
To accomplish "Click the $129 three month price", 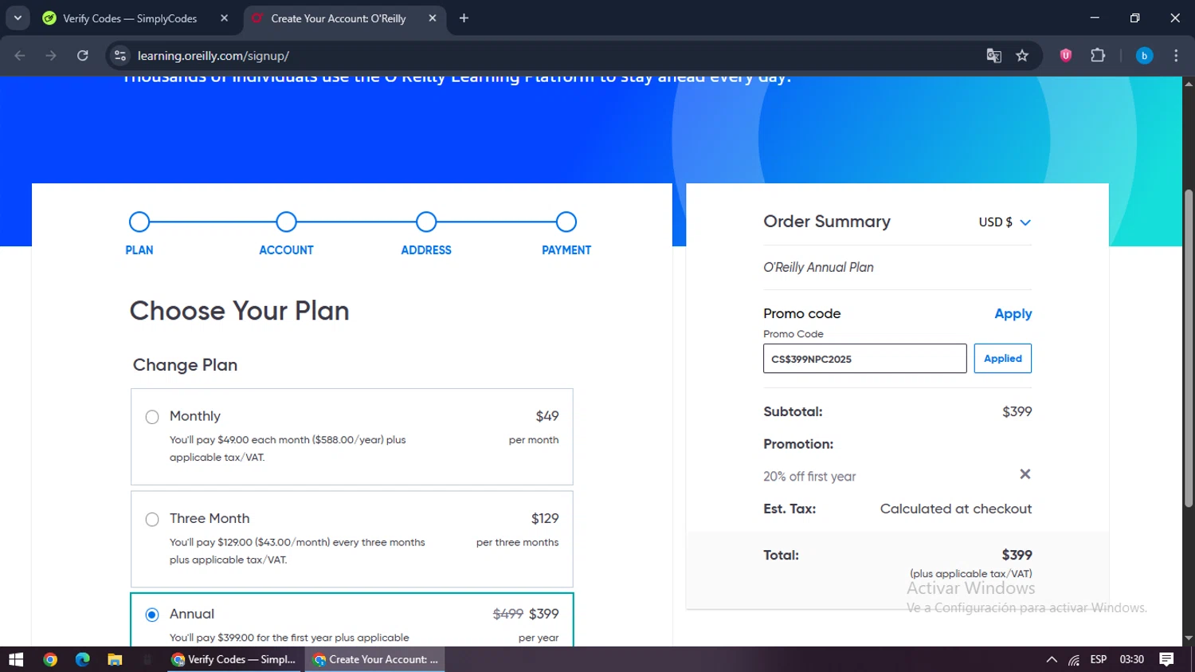I will coord(545,519).
